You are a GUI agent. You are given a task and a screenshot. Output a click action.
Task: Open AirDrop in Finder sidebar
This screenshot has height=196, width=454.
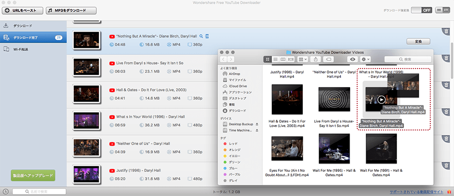[x=234, y=74]
